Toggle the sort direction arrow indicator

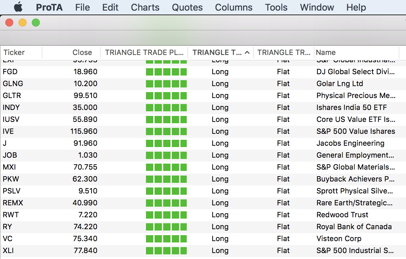[247, 52]
